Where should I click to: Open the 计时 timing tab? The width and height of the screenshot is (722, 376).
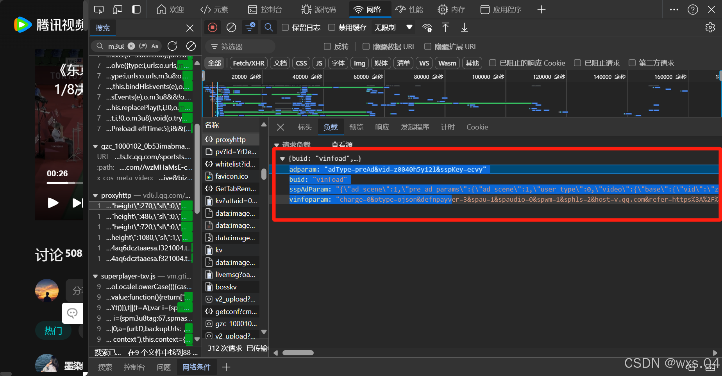448,127
